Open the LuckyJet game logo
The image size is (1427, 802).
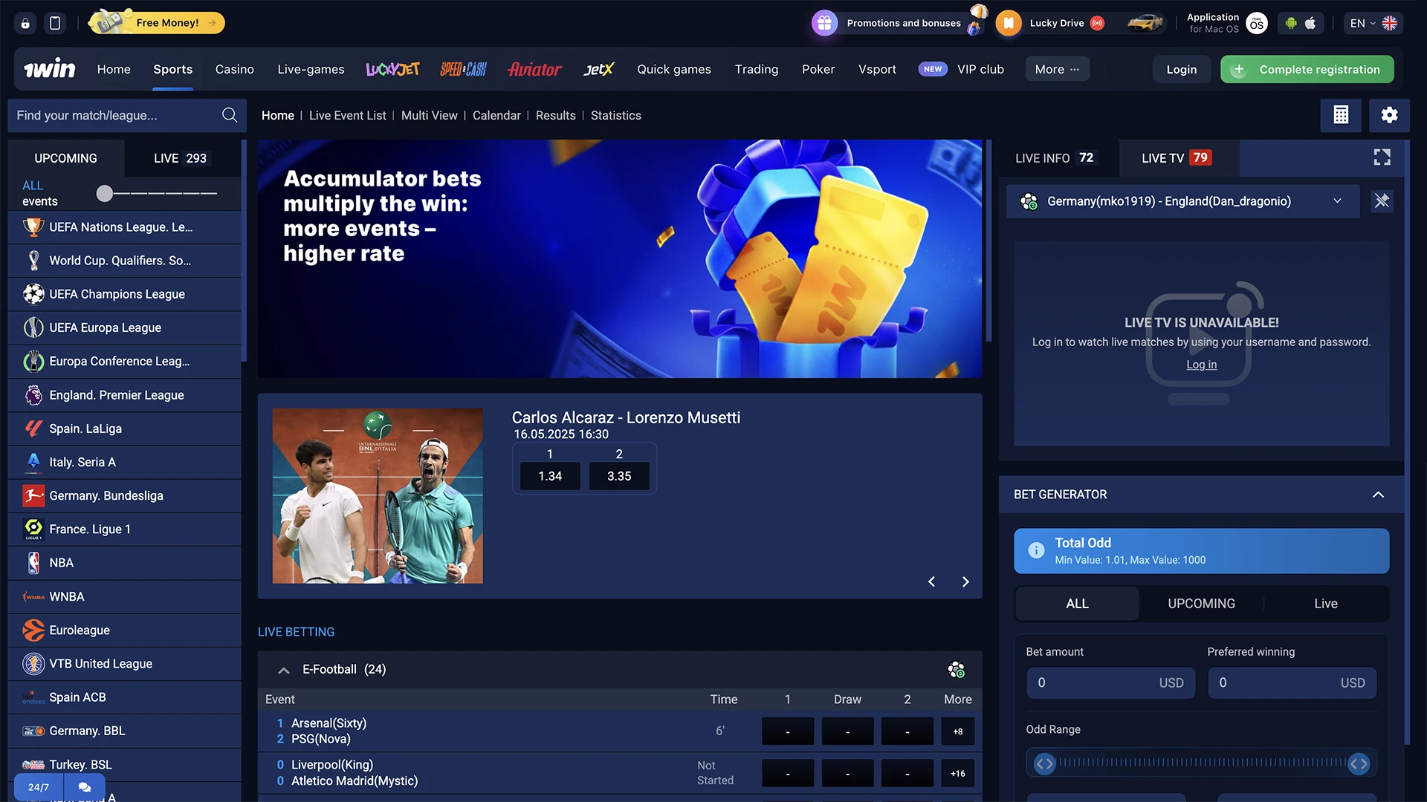tap(392, 69)
